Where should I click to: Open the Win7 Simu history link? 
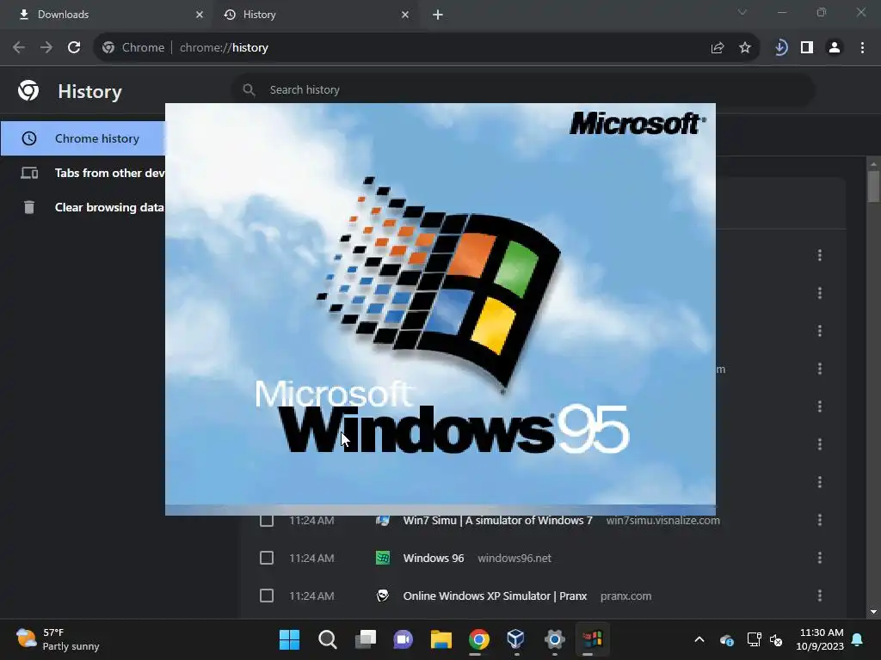[x=498, y=520]
